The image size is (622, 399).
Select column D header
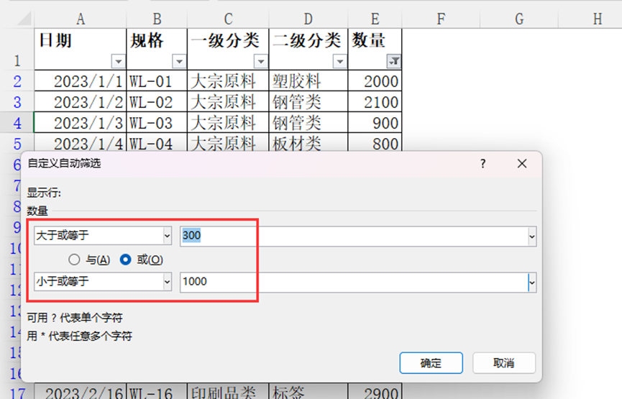coord(308,19)
